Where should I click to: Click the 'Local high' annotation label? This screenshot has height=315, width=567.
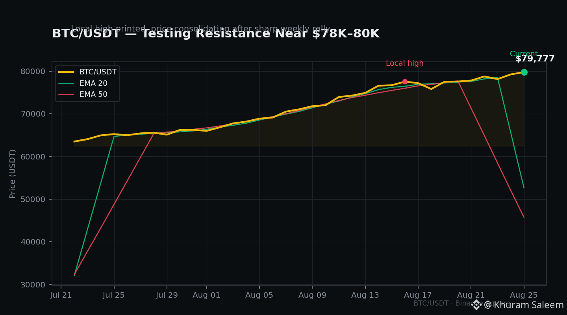(x=405, y=63)
